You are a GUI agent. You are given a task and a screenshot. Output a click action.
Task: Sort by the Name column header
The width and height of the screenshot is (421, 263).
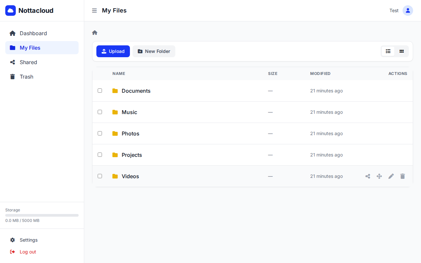click(x=119, y=74)
